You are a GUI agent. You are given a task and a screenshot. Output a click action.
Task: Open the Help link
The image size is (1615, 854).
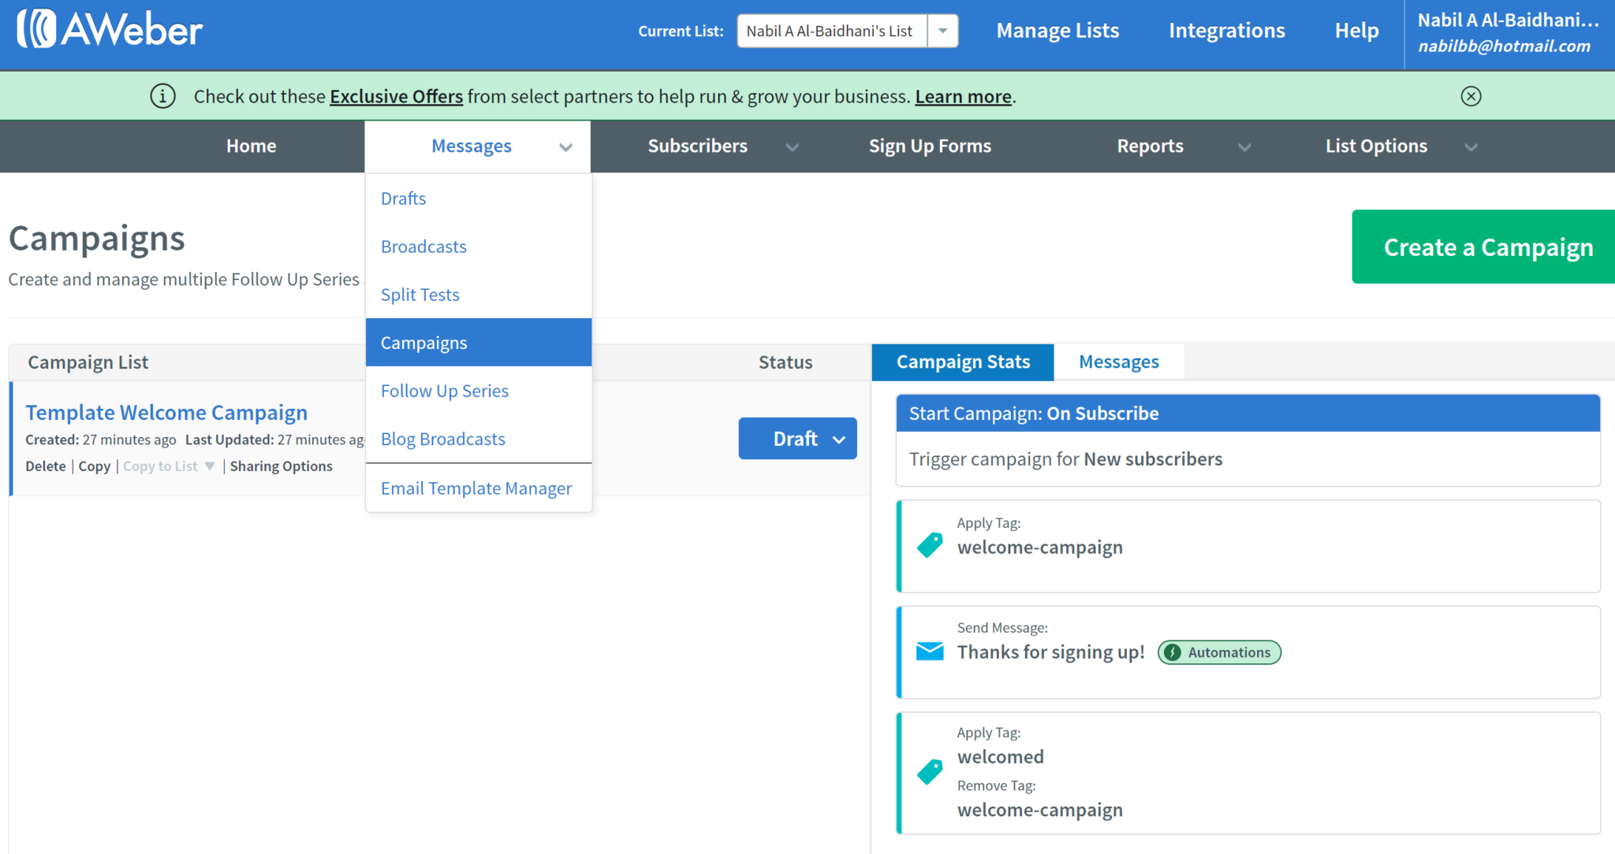click(1356, 31)
